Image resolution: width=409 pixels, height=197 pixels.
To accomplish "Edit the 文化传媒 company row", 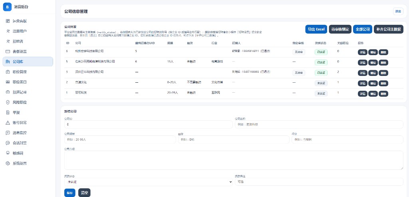I will [x=373, y=84].
